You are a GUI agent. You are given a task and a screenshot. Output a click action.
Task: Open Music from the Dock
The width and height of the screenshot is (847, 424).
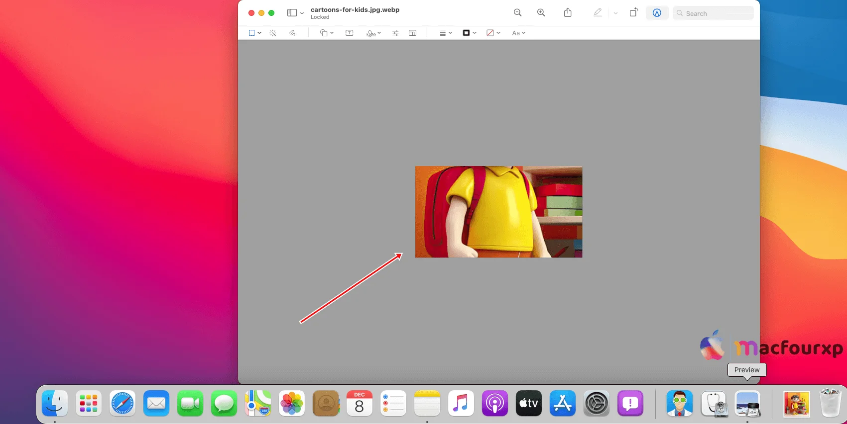pyautogui.click(x=461, y=403)
